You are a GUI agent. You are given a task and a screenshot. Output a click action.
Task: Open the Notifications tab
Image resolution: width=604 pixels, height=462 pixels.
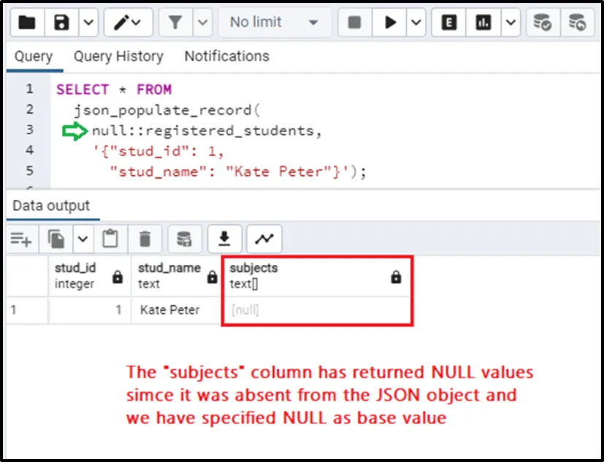pos(226,56)
